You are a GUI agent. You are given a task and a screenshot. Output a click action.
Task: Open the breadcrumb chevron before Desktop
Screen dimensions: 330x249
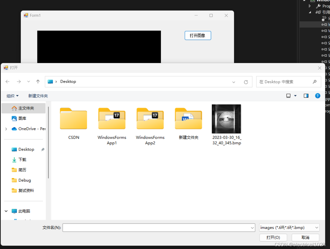click(x=56, y=82)
